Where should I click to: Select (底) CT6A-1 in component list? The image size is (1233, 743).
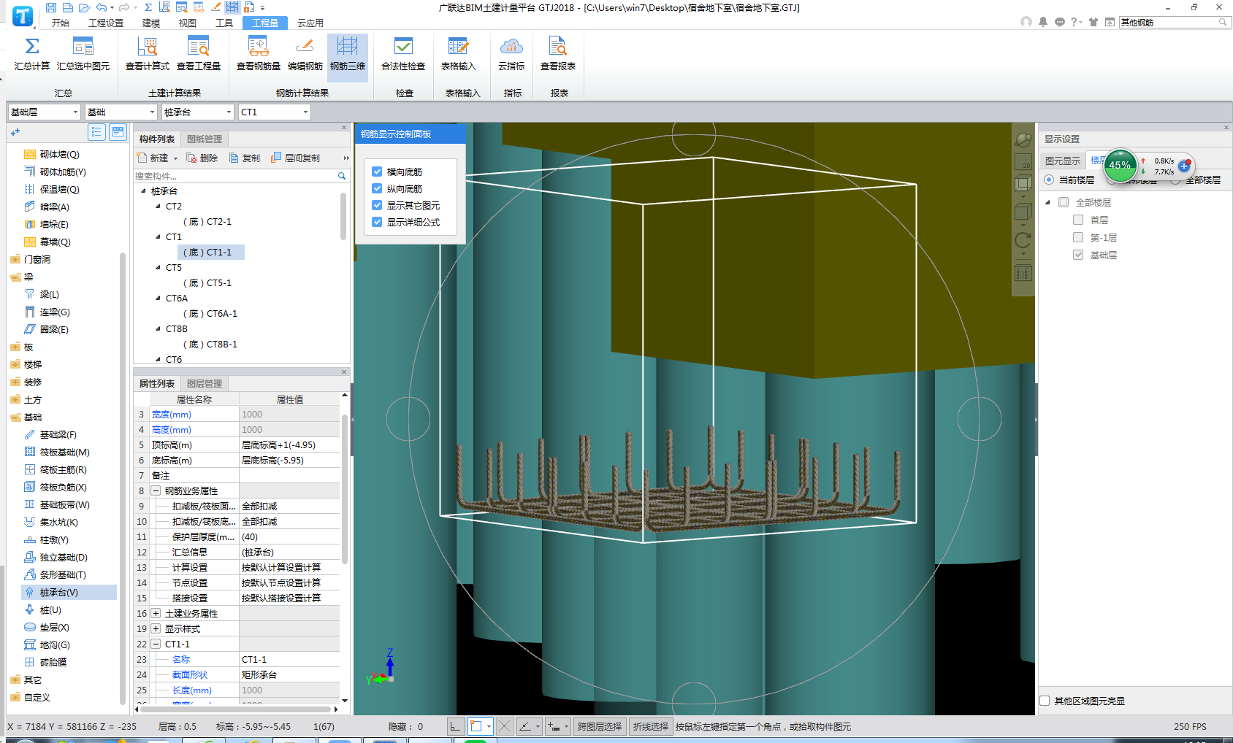pos(211,314)
